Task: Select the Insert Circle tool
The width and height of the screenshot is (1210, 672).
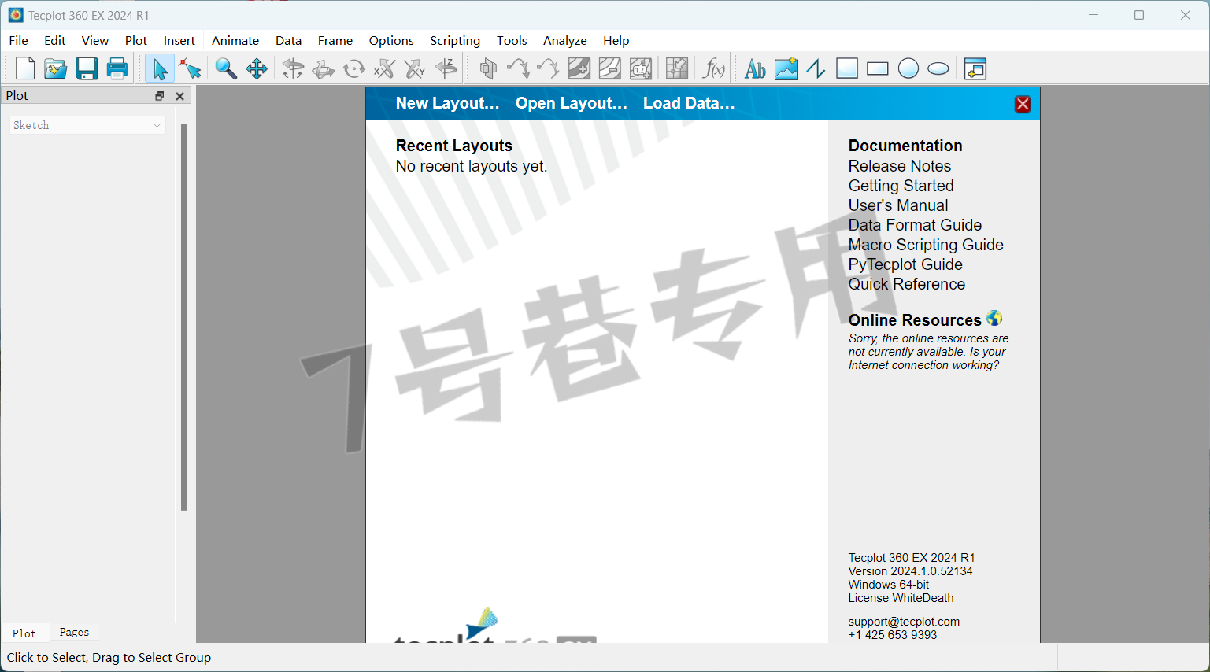Action: coord(908,69)
